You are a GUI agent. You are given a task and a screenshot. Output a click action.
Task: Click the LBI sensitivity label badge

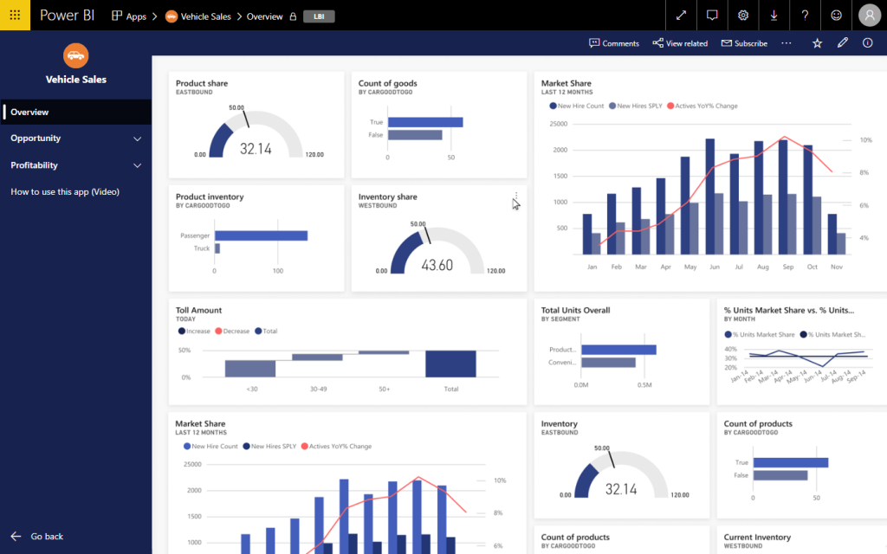(x=319, y=16)
